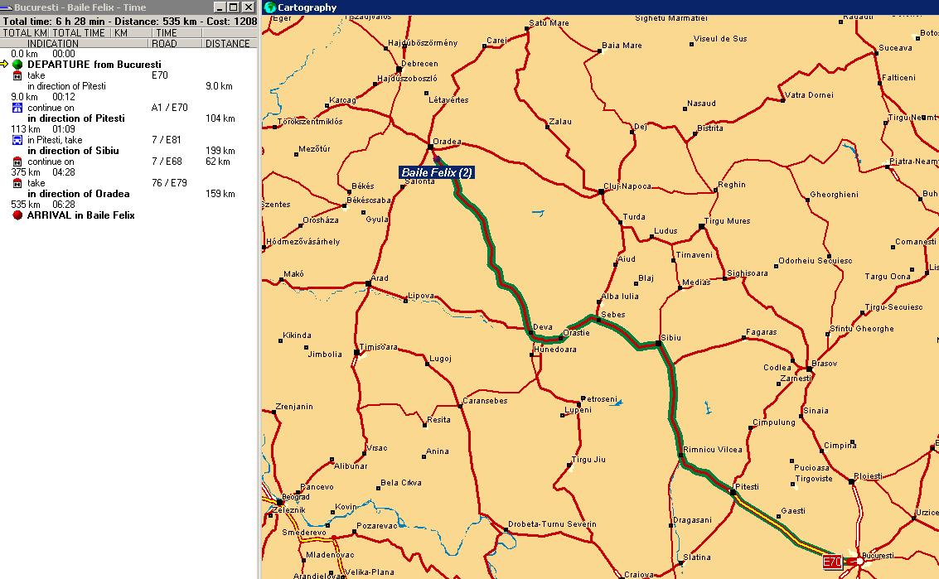Click the TOTAL TIME column header
Viewport: 939px width, 579px height.
click(79, 33)
